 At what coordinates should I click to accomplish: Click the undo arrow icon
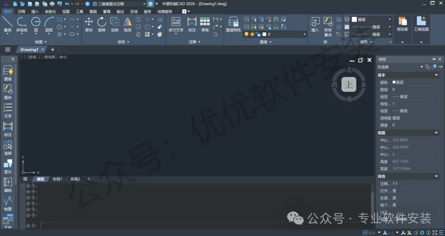coord(67,4)
